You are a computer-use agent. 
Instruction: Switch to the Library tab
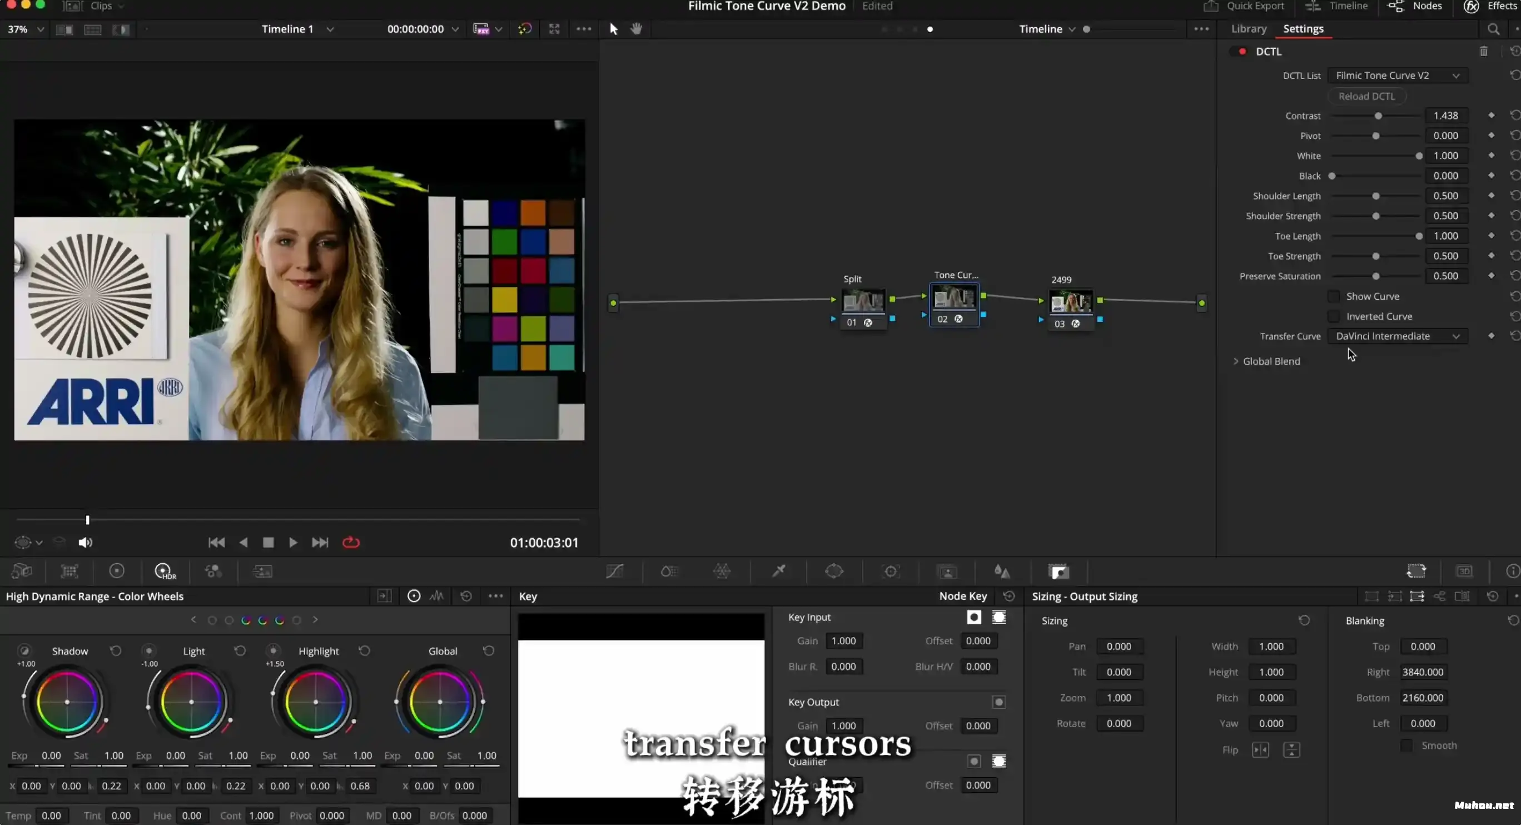(x=1248, y=29)
